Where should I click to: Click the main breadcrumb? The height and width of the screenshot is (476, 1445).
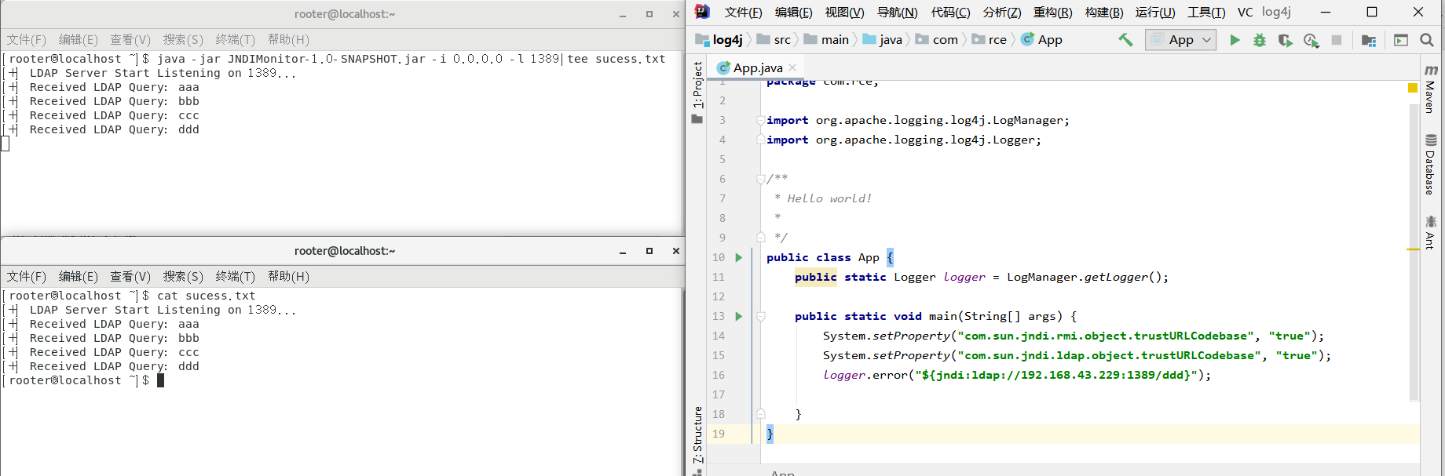pyautogui.click(x=826, y=39)
